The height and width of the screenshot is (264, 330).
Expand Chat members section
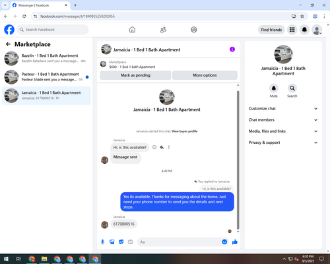pyautogui.click(x=283, y=120)
